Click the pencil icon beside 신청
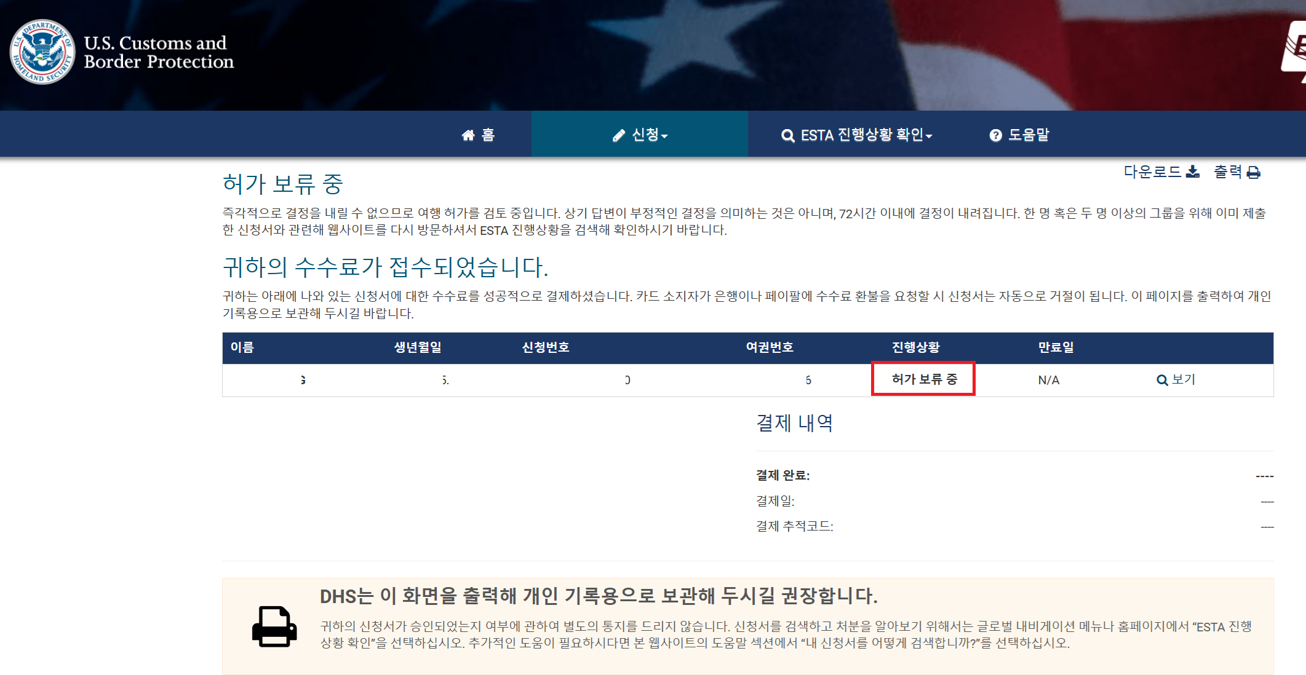Screen dimensions: 1306x675 618,135
